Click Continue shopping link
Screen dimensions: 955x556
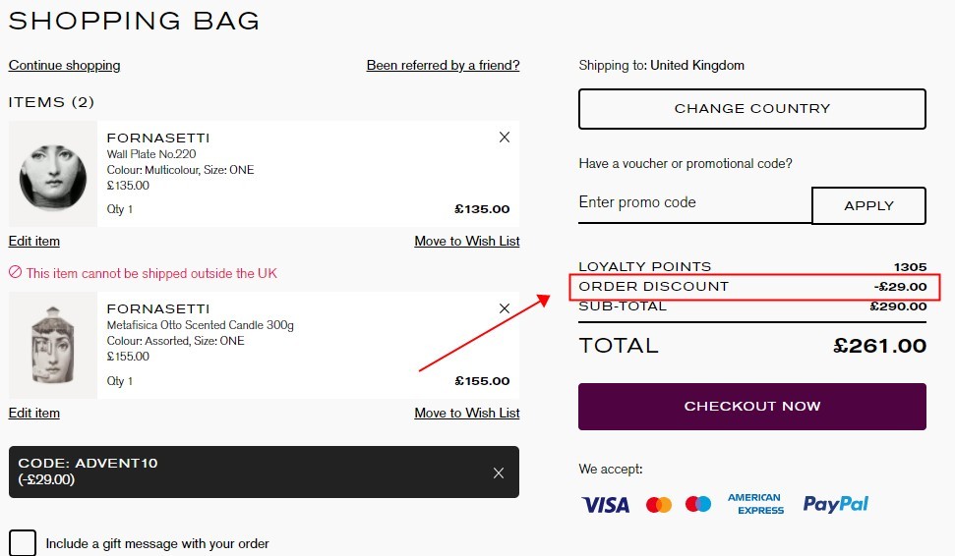click(x=65, y=65)
